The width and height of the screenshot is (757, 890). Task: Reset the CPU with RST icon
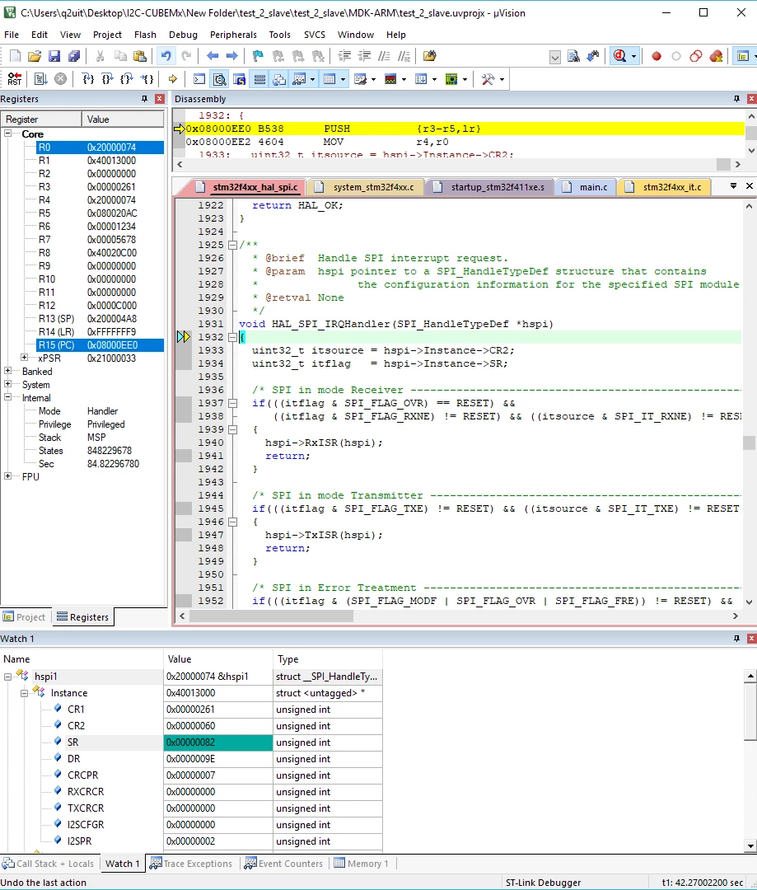pyautogui.click(x=15, y=79)
